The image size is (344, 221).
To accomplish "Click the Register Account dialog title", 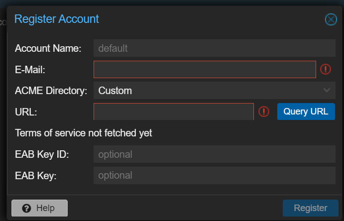I will click(x=57, y=19).
